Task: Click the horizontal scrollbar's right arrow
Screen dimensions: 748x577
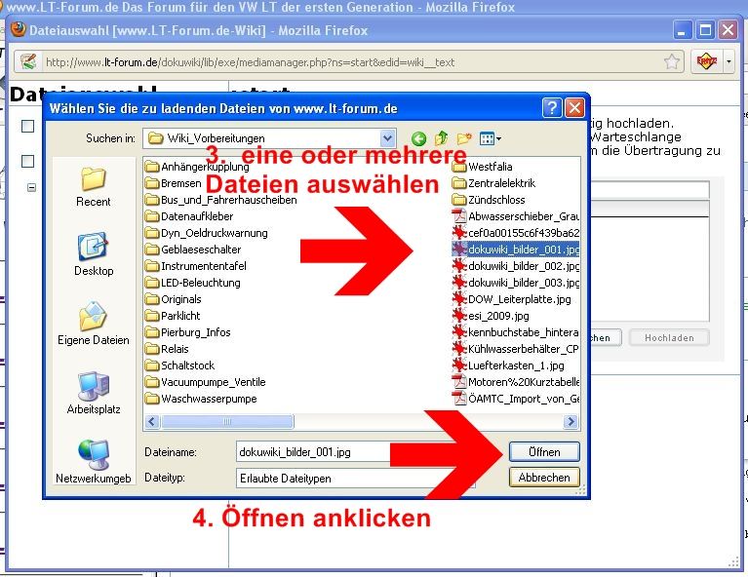Action: (572, 422)
